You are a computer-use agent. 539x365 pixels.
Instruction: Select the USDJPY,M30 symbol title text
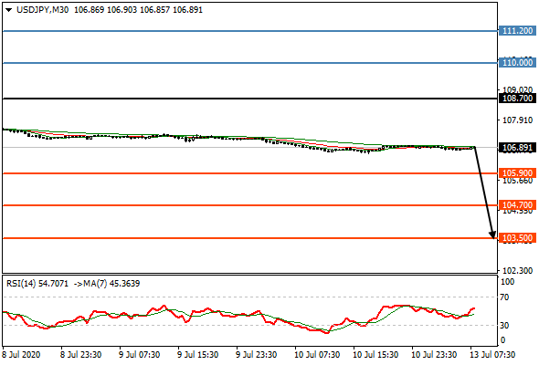[x=42, y=10]
